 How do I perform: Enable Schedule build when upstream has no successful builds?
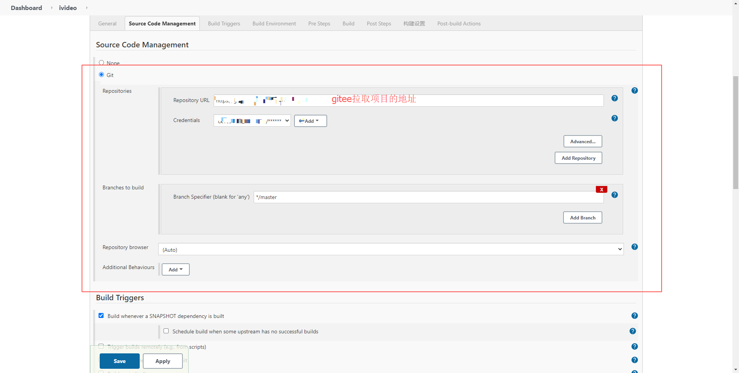point(166,331)
